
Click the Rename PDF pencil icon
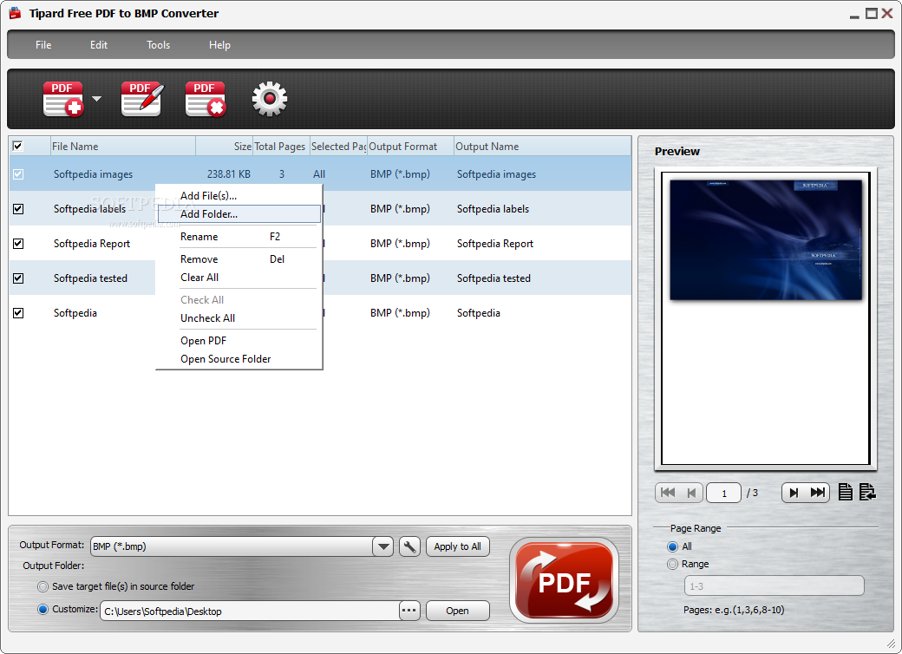click(142, 99)
